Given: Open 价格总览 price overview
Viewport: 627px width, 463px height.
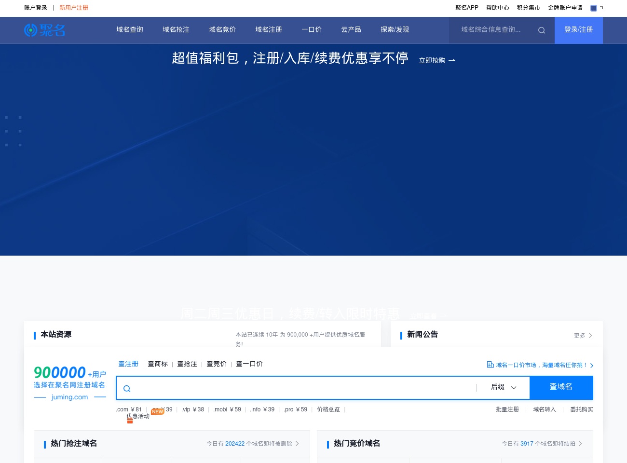Looking at the screenshot, I should pos(328,409).
